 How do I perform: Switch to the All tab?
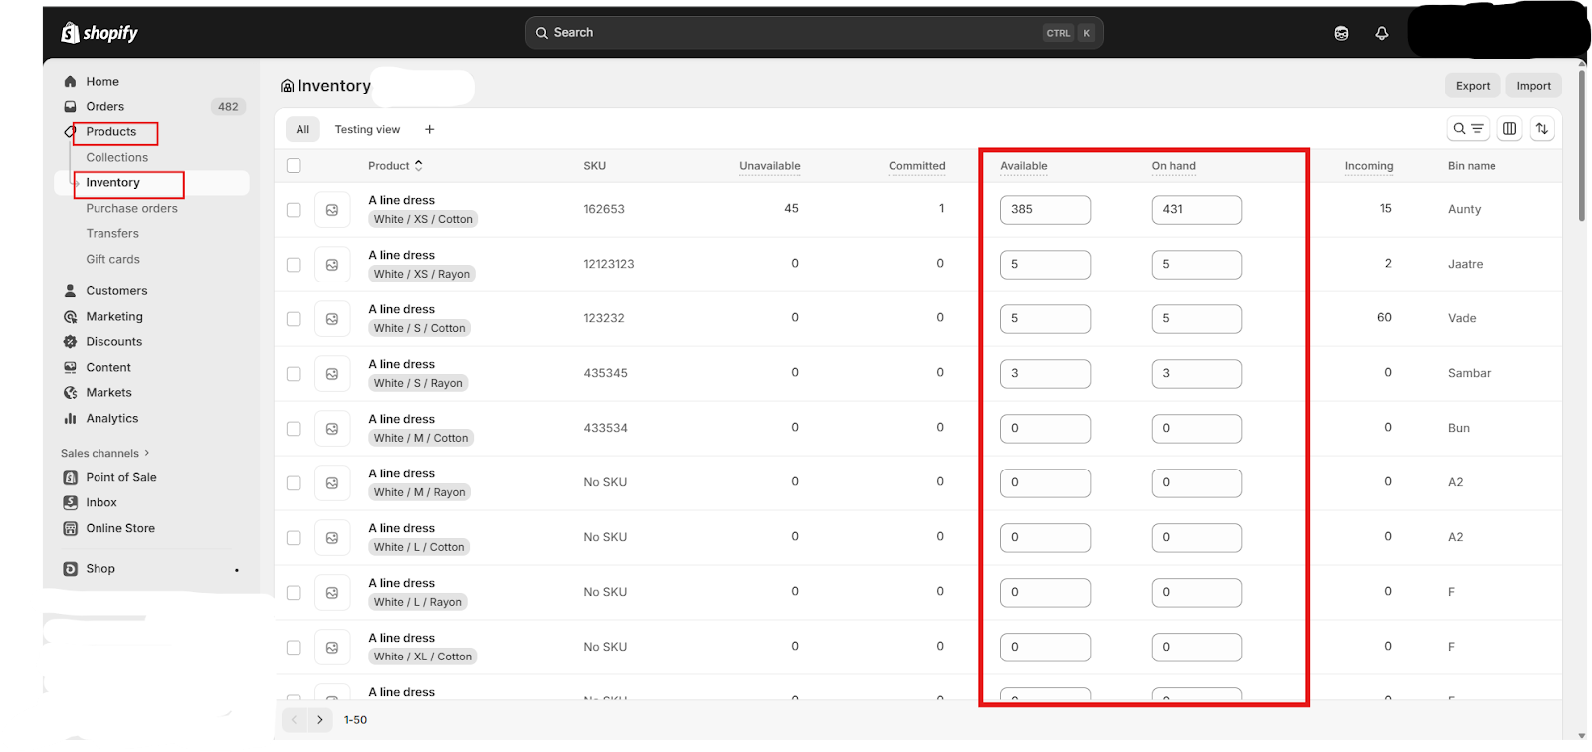[x=302, y=130]
